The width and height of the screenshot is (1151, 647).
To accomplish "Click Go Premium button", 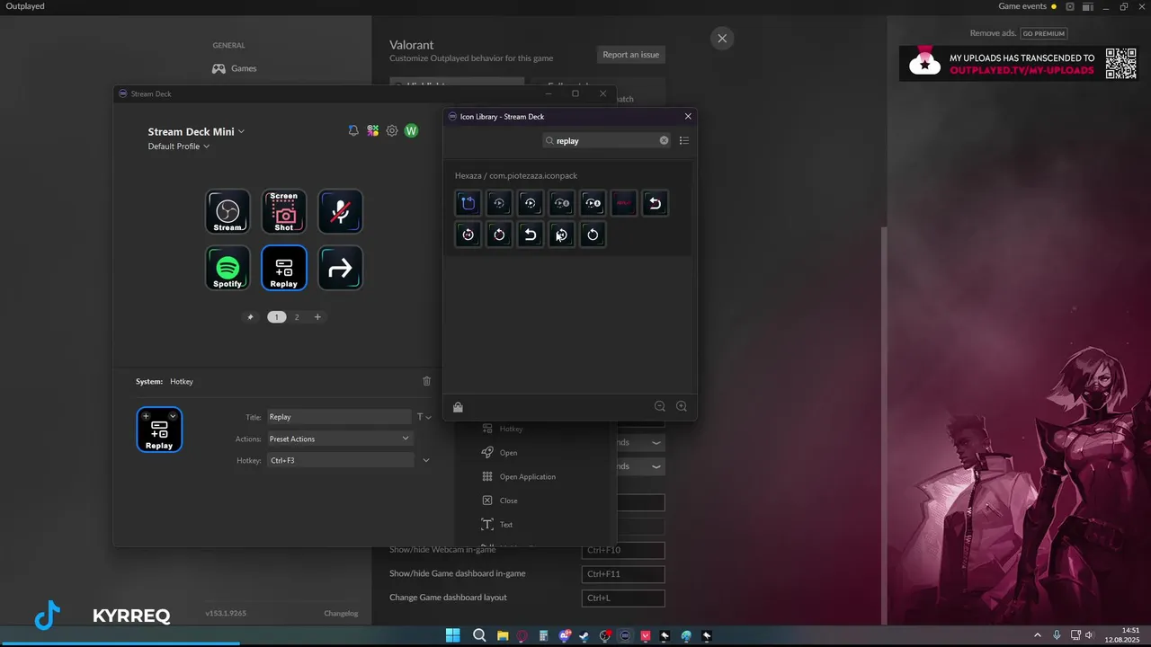I will 1044,33.
